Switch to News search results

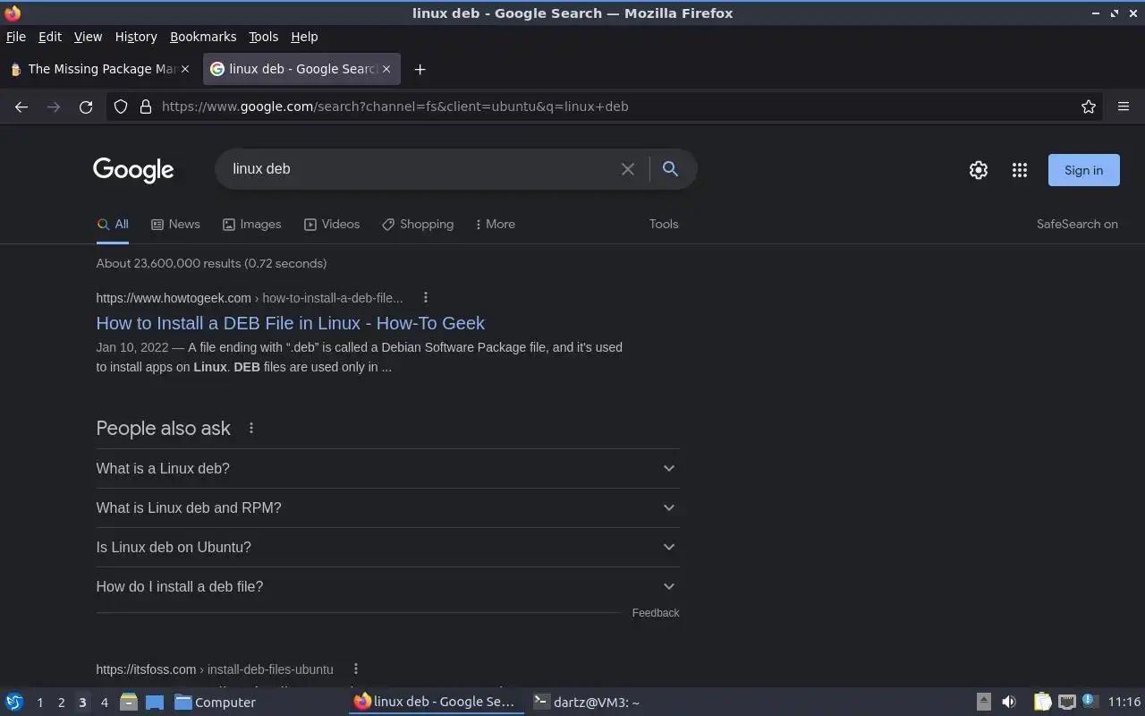tap(175, 224)
